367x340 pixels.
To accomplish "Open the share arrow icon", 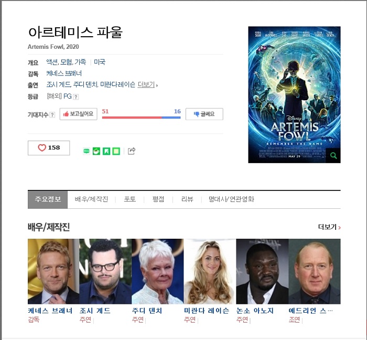I will coord(132,151).
